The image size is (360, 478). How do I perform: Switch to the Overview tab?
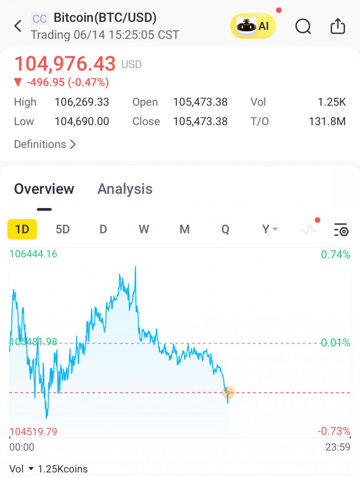pyautogui.click(x=44, y=189)
